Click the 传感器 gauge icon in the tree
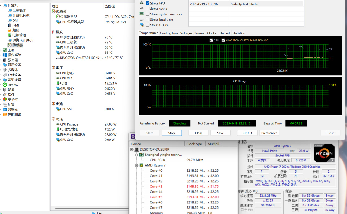This screenshot has width=347, height=214. [10, 45]
